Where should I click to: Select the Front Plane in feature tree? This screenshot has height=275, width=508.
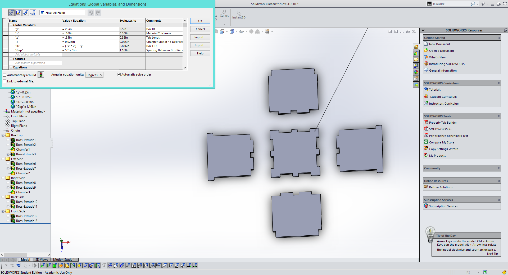pos(19,116)
